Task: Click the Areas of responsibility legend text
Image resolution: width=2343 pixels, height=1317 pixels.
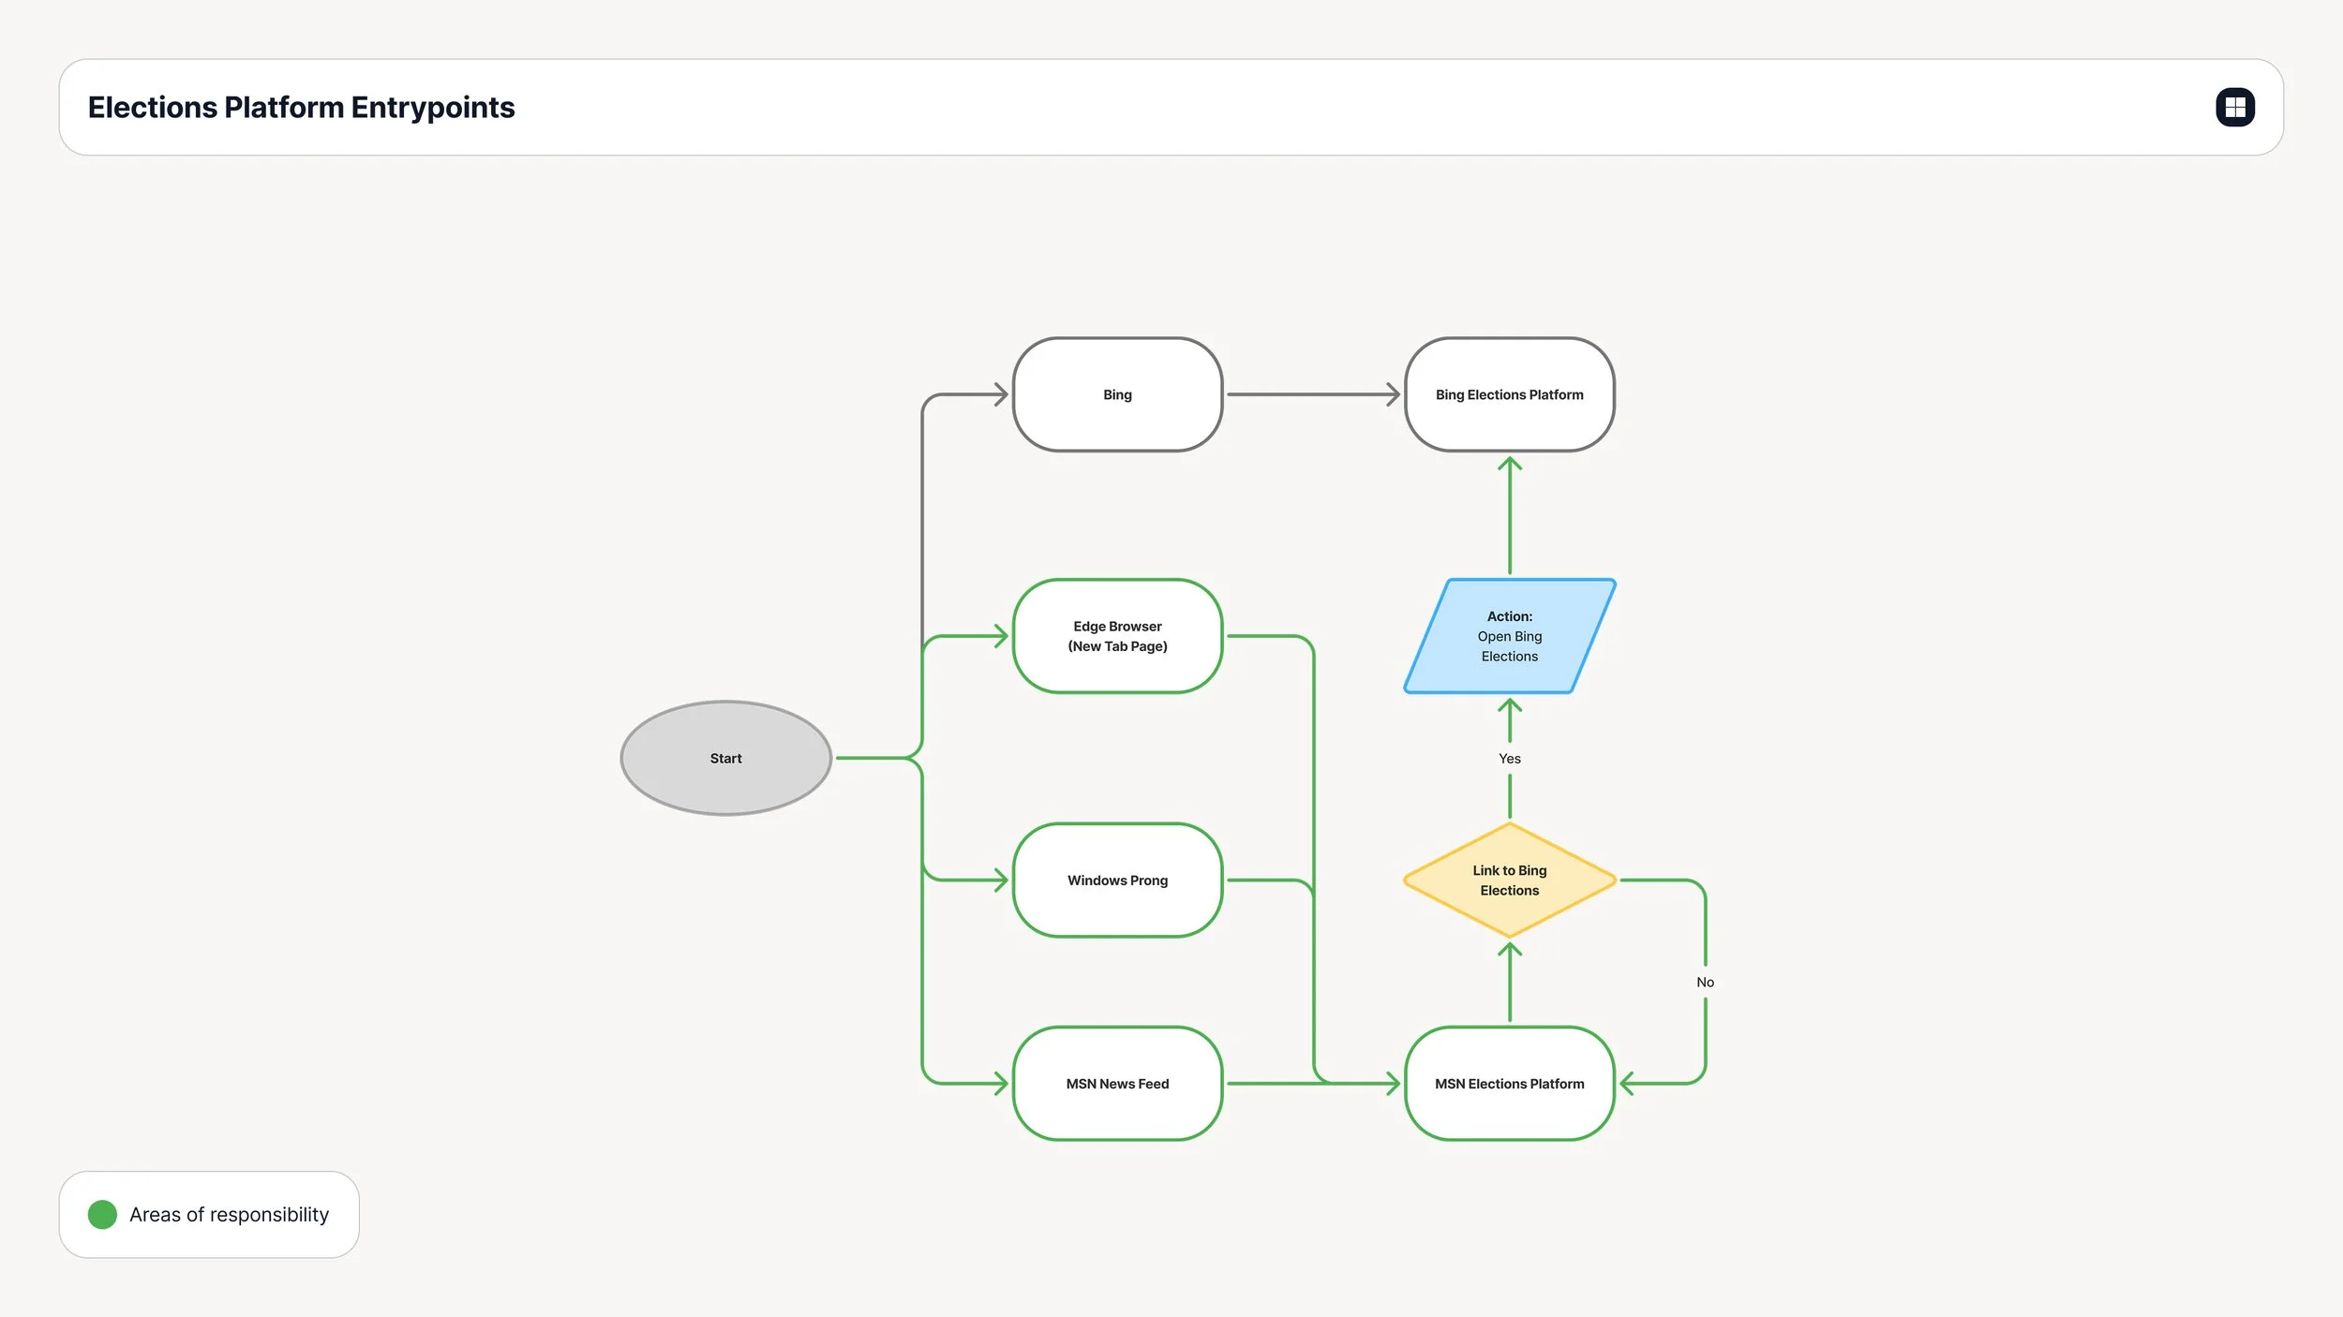Action: coord(229,1214)
